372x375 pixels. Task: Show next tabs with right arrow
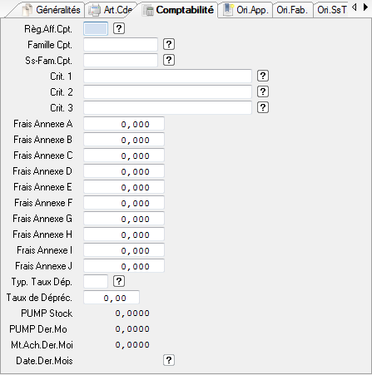click(365, 7)
